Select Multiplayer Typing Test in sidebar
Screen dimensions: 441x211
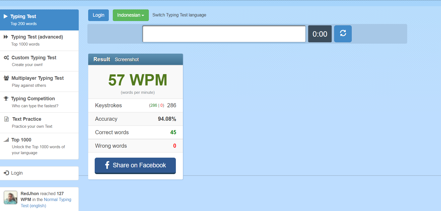tap(37, 78)
